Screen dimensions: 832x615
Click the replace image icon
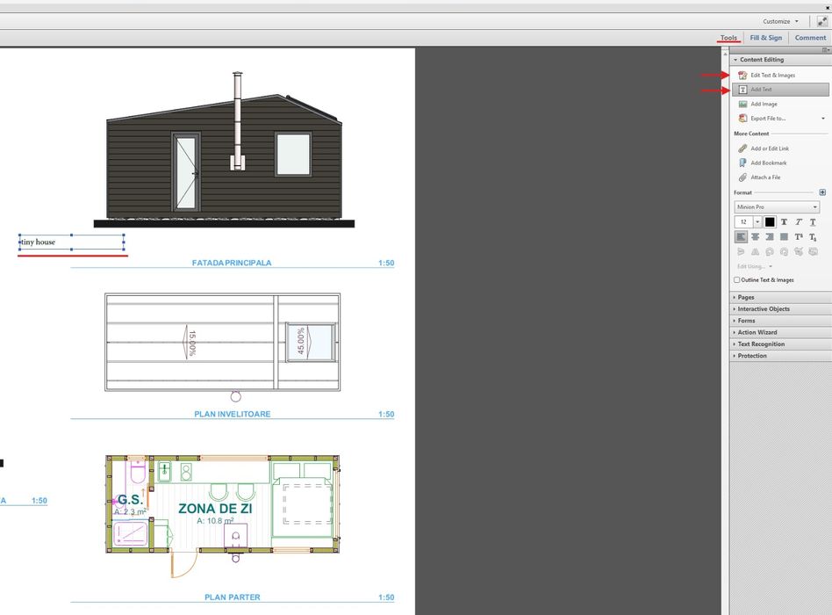pos(813,252)
